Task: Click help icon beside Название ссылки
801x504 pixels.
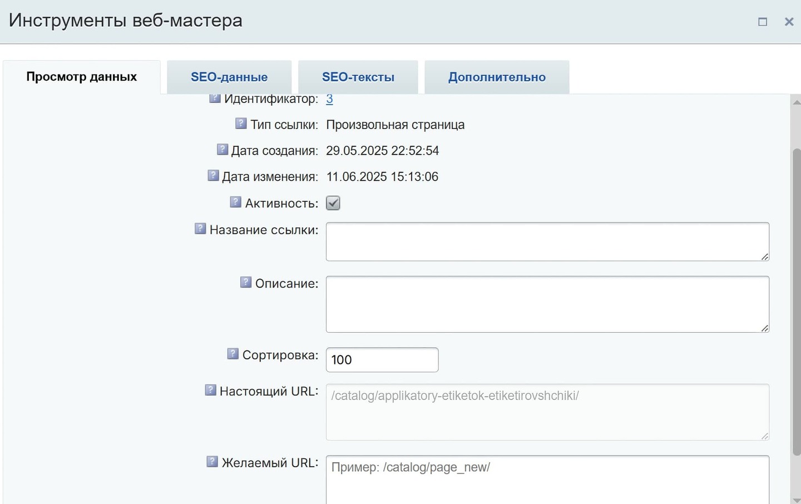Action: pos(200,229)
